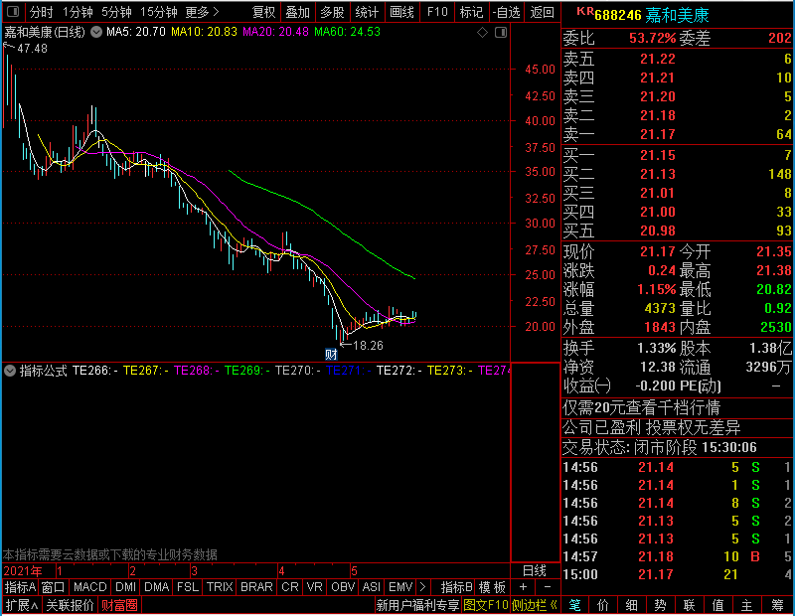Image resolution: width=795 pixels, height=616 pixels.
Task: Select the 15分钟 period
Action: pyautogui.click(x=159, y=12)
